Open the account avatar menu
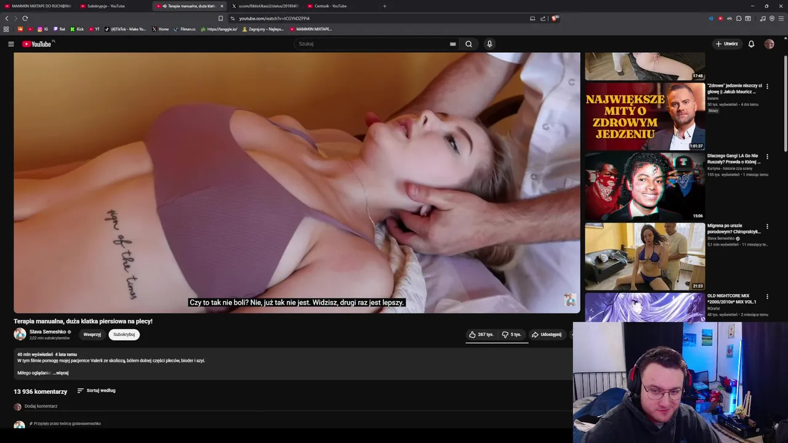This screenshot has height=443, width=788. (769, 44)
